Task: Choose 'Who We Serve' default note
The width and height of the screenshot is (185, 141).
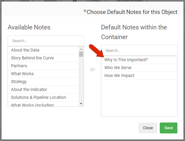Action: (118, 68)
